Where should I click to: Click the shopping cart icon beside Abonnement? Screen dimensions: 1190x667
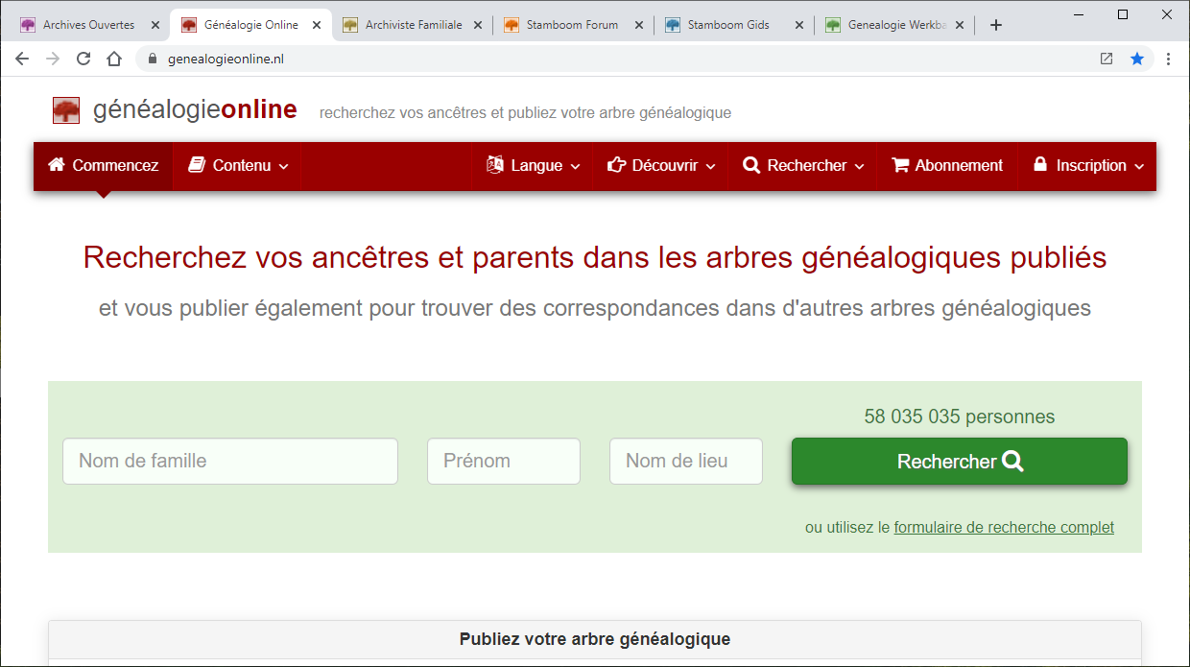[900, 165]
